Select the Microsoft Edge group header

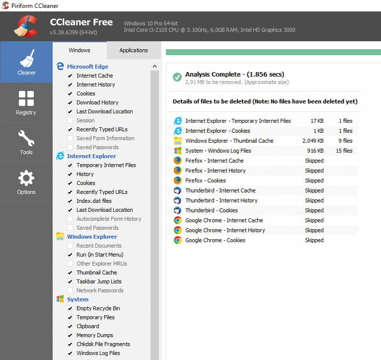click(x=88, y=67)
